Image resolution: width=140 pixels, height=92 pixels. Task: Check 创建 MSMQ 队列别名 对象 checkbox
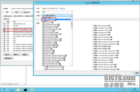(x=93, y=46)
